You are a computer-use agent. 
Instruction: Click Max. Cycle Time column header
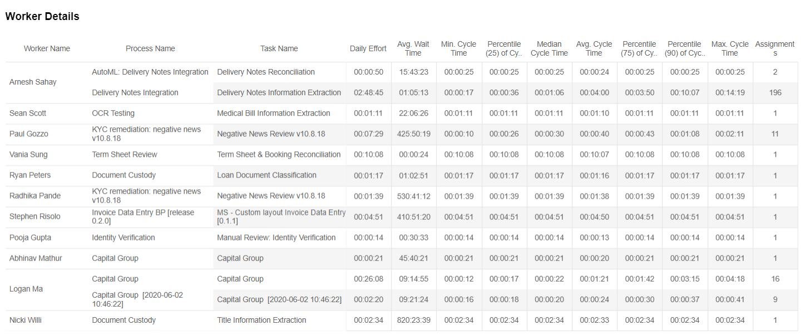[730, 48]
